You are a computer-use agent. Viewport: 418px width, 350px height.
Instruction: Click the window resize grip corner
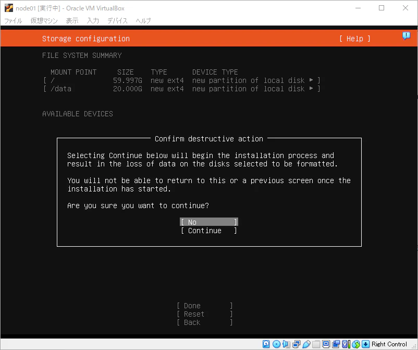click(x=415, y=346)
